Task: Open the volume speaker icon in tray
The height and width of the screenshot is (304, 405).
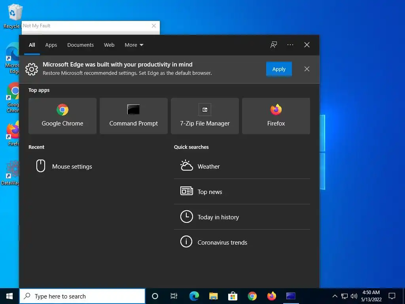Action: [x=354, y=296]
